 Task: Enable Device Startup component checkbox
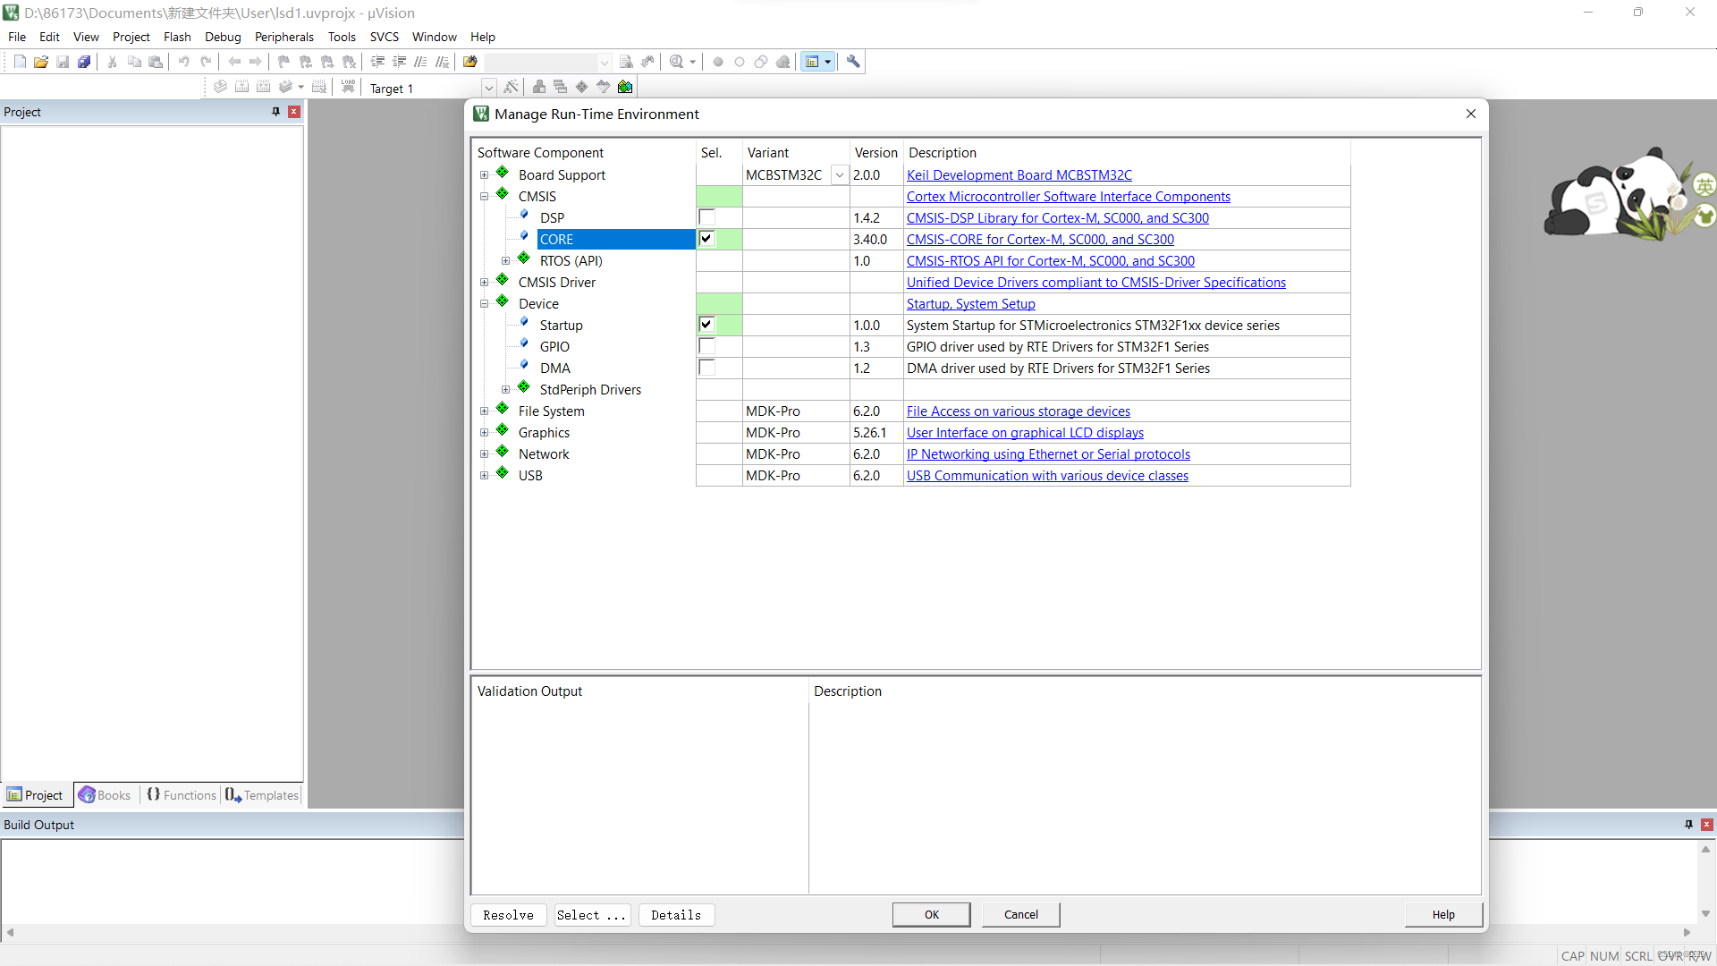coord(706,325)
